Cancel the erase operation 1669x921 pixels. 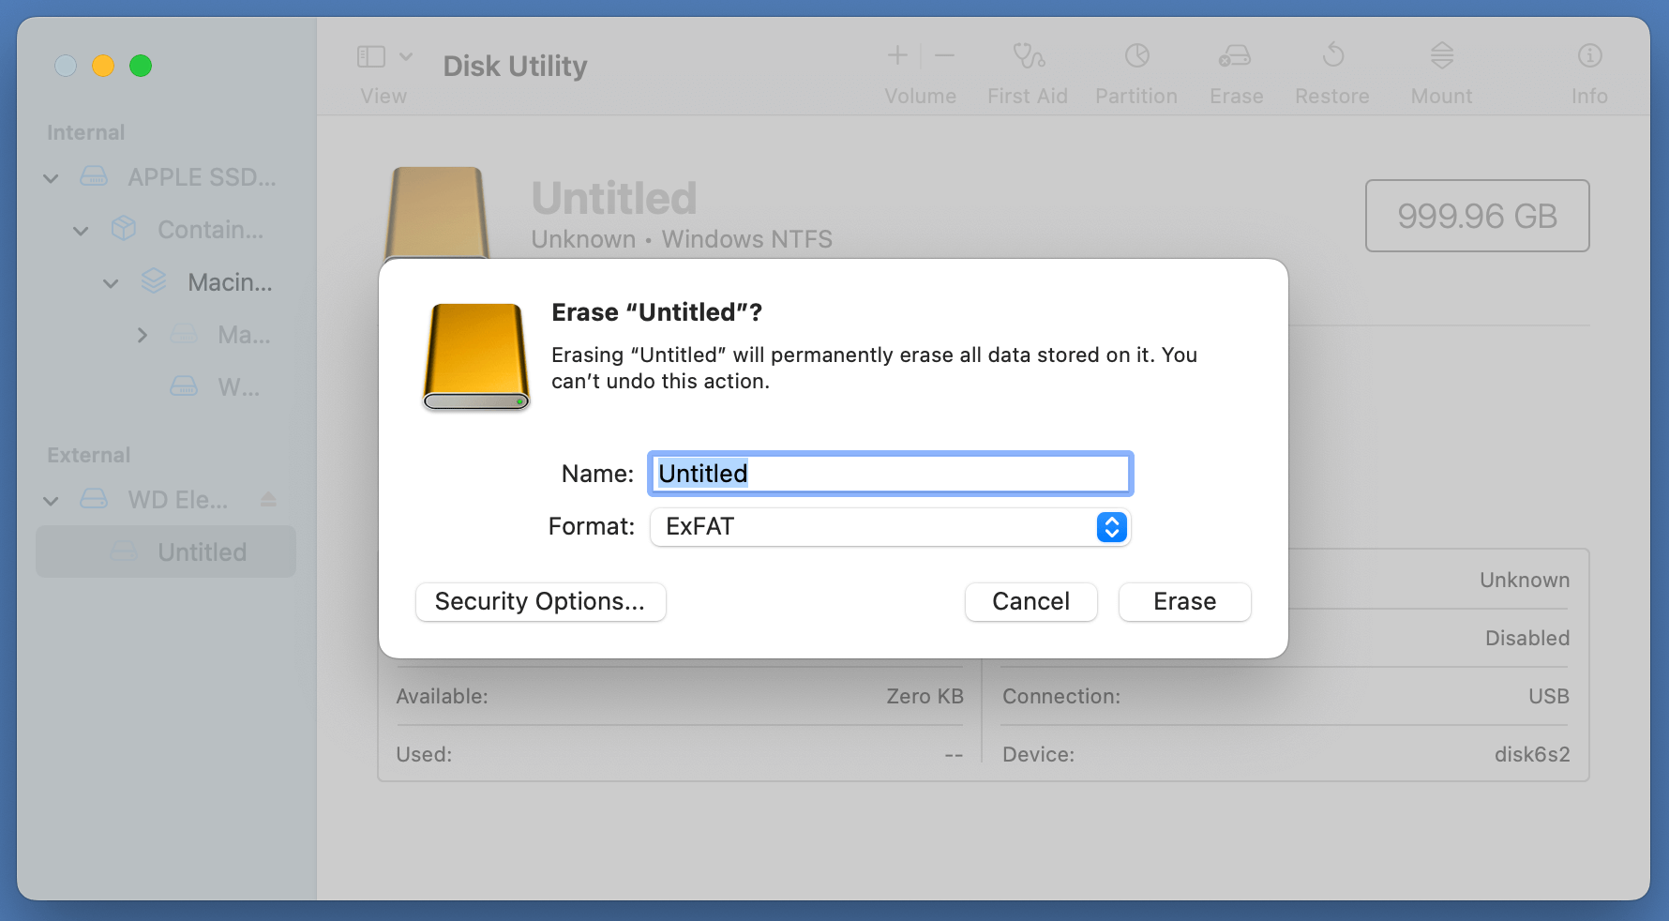[x=1030, y=601]
